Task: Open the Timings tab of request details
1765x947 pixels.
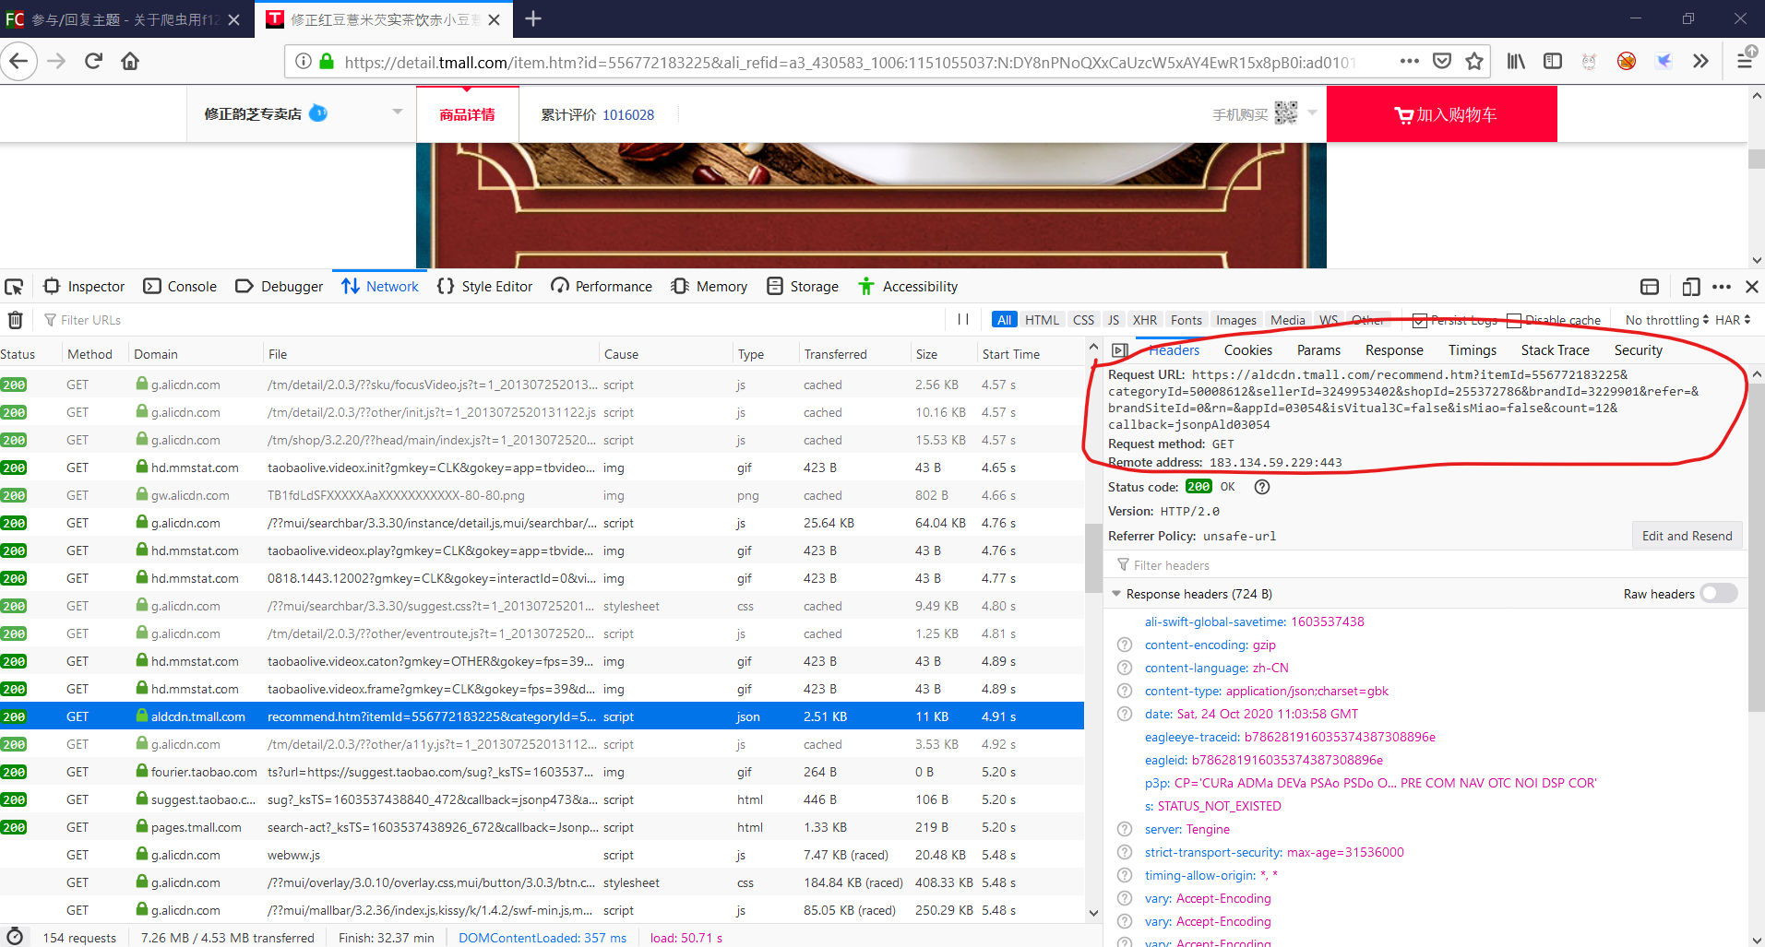Action: [x=1472, y=350]
